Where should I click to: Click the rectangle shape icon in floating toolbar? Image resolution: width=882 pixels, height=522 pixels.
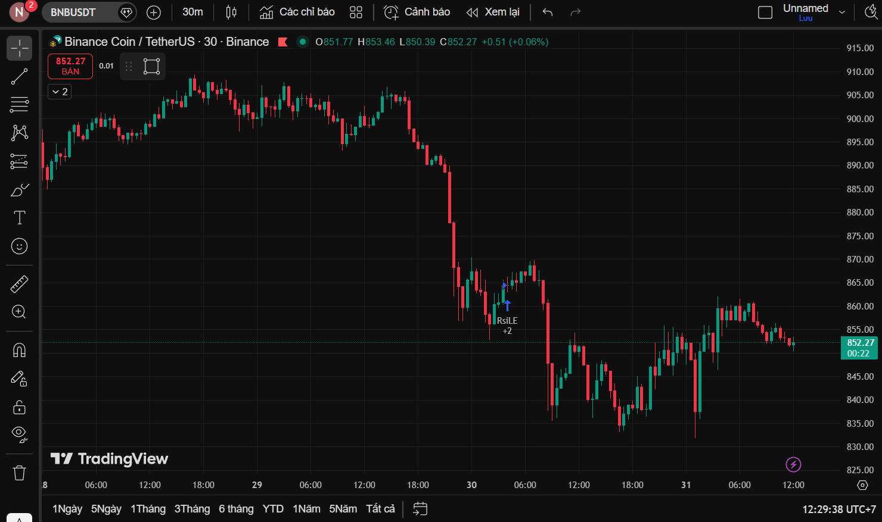pos(151,66)
